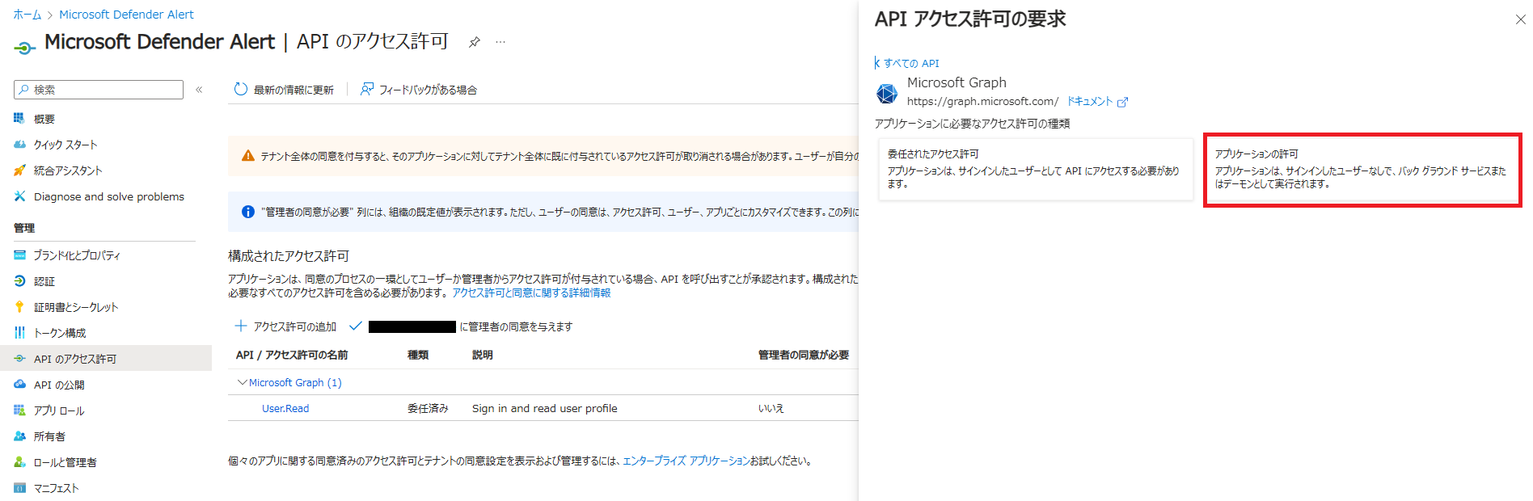Click the Diagnose and solve problems wrench icon

(x=19, y=196)
